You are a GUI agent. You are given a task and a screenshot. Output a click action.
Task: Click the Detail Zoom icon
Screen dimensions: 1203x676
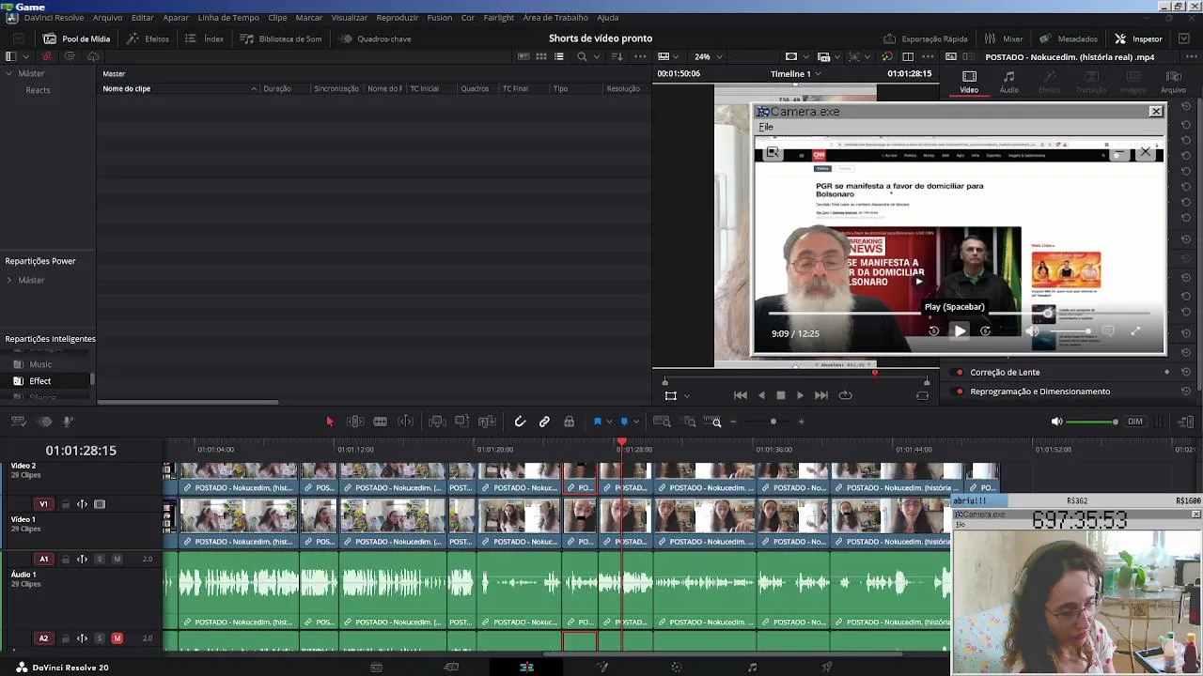pos(689,422)
